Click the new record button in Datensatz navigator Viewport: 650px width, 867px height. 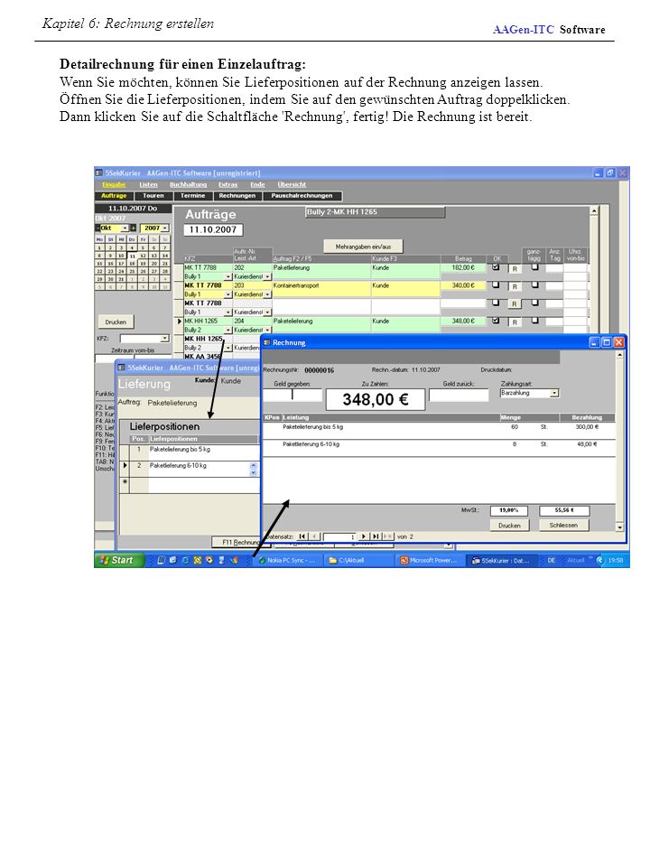click(388, 536)
